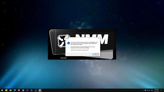Close the Setup dialog with the X
The height and width of the screenshot is (92, 164).
pyautogui.click(x=99, y=38)
